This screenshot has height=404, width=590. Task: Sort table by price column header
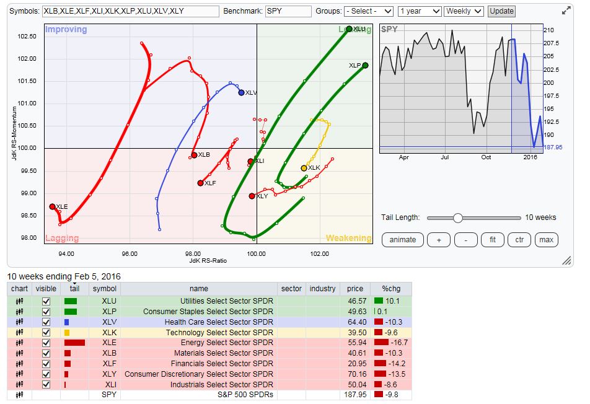355,289
